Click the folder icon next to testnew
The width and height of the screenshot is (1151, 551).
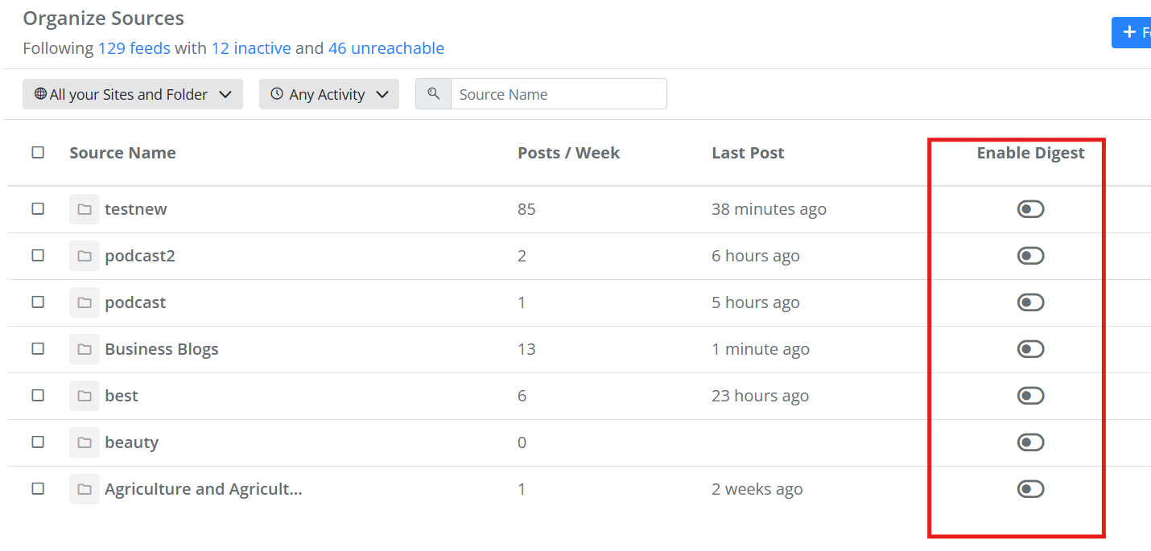click(85, 209)
